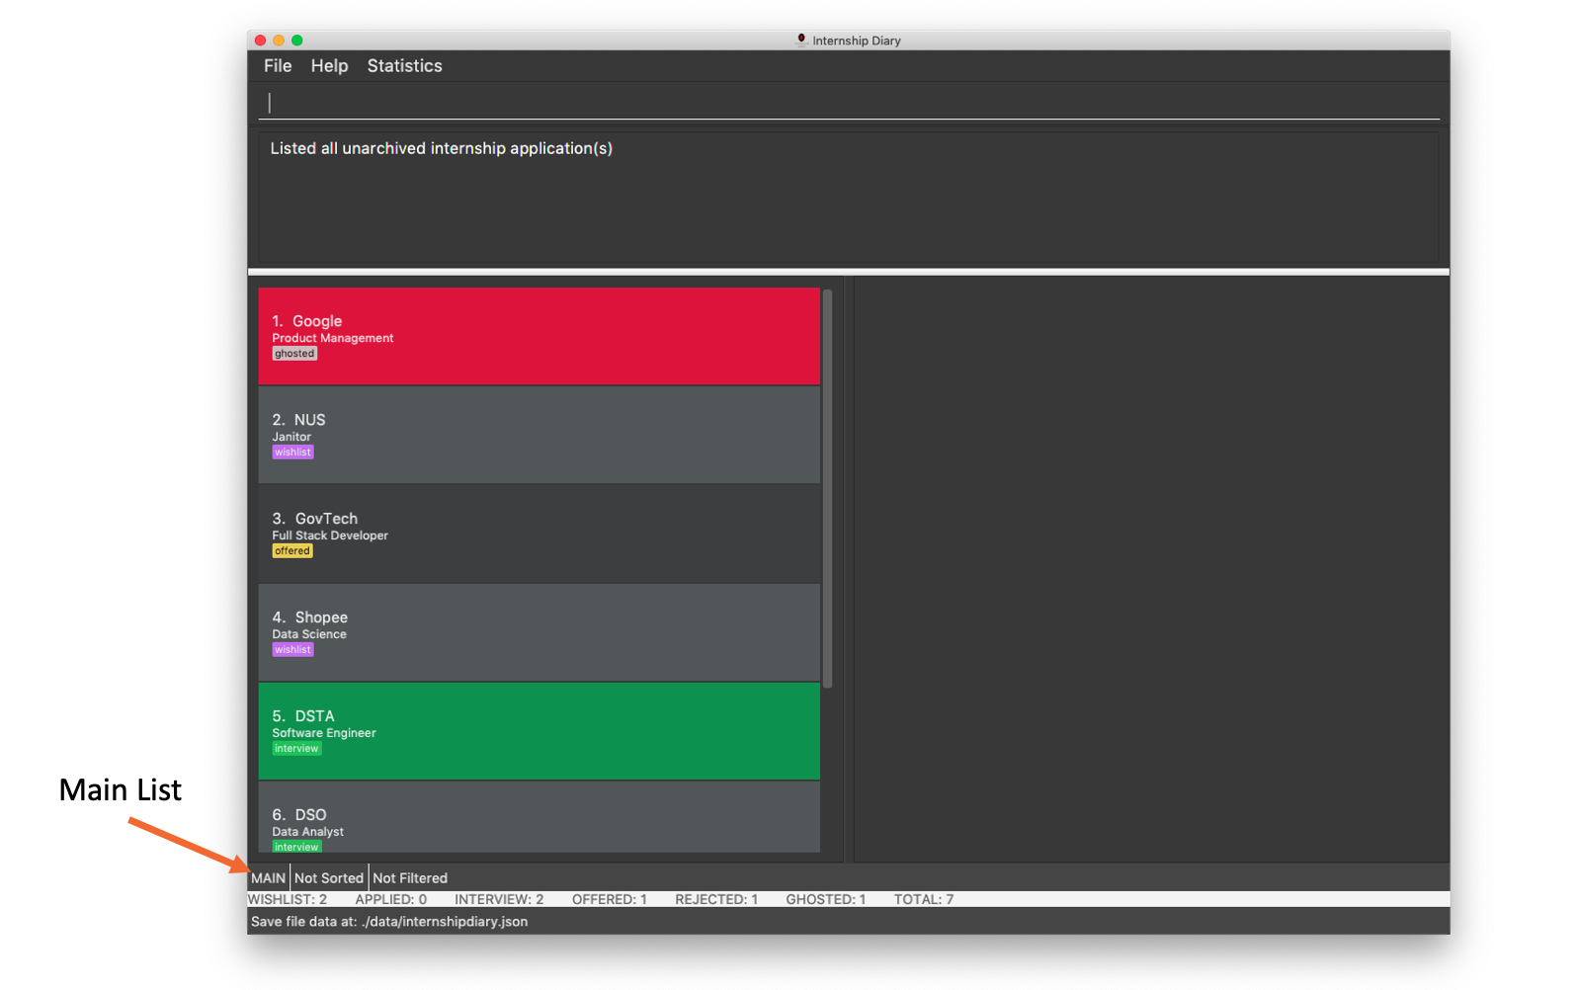Click the Internship Diary title bar icon
This screenshot has width=1578, height=990.
click(801, 40)
